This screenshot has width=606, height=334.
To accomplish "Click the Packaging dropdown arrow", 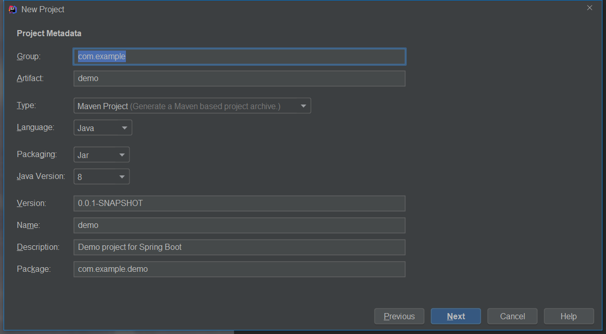I will [x=122, y=155].
